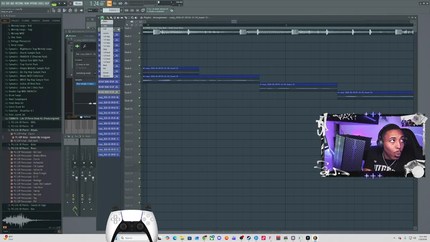
Task: Click the Play transport button
Action: (59, 3)
